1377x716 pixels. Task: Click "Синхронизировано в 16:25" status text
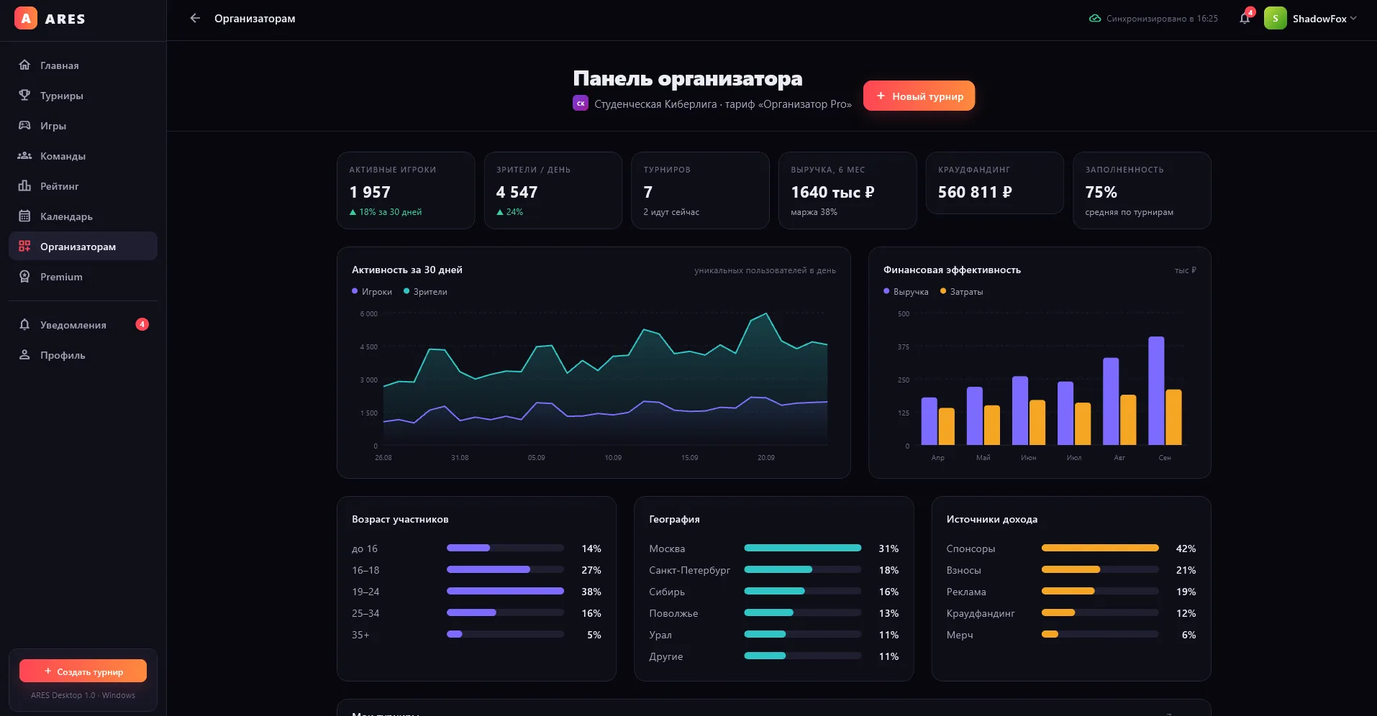(1162, 19)
